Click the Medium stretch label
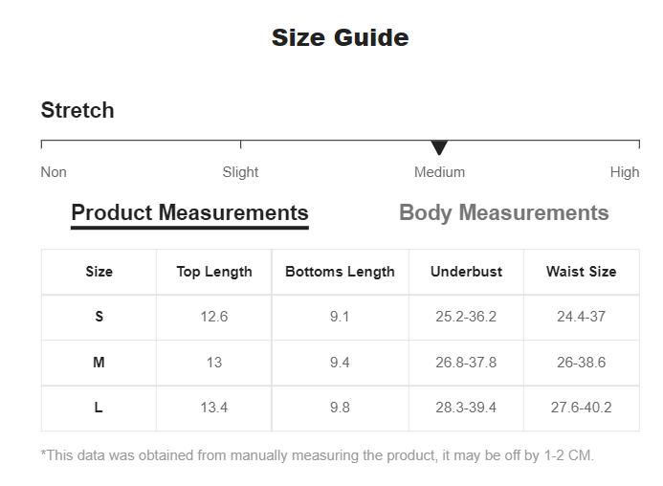663x486 pixels. point(439,172)
